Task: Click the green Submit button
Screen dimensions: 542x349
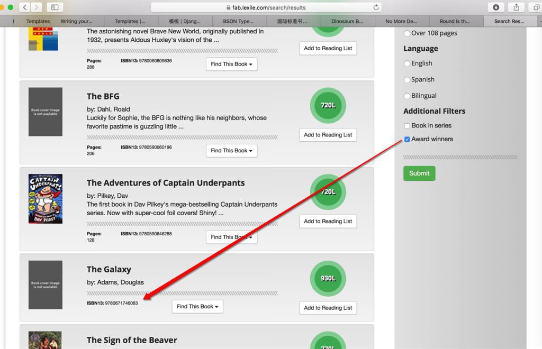Action: pyautogui.click(x=419, y=173)
